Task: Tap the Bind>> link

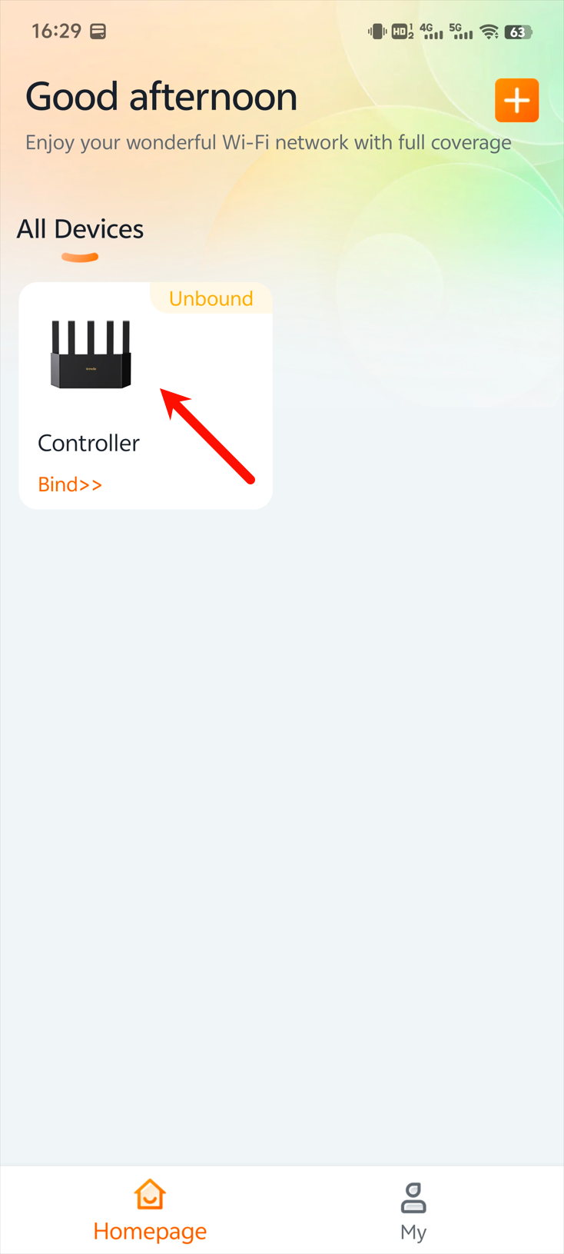Action: click(x=70, y=484)
